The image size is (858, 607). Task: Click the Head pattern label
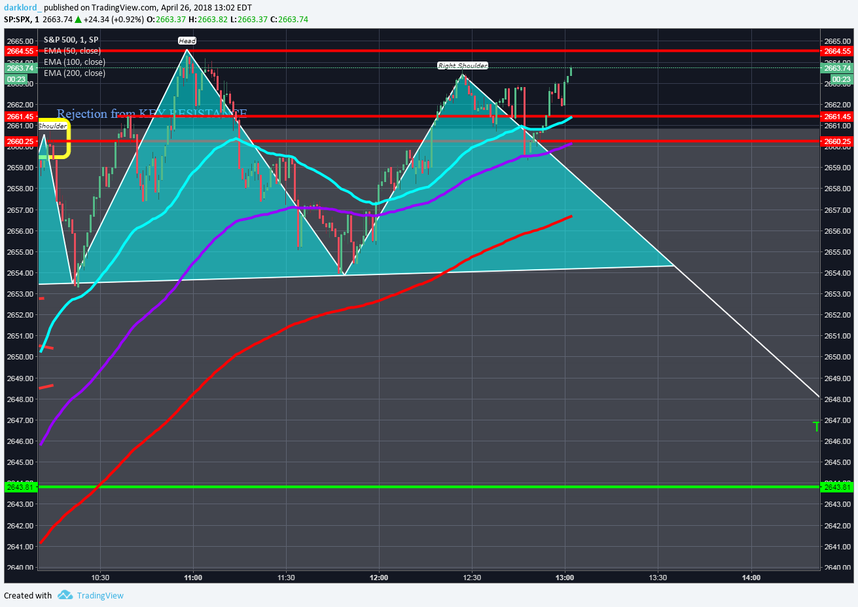[187, 41]
